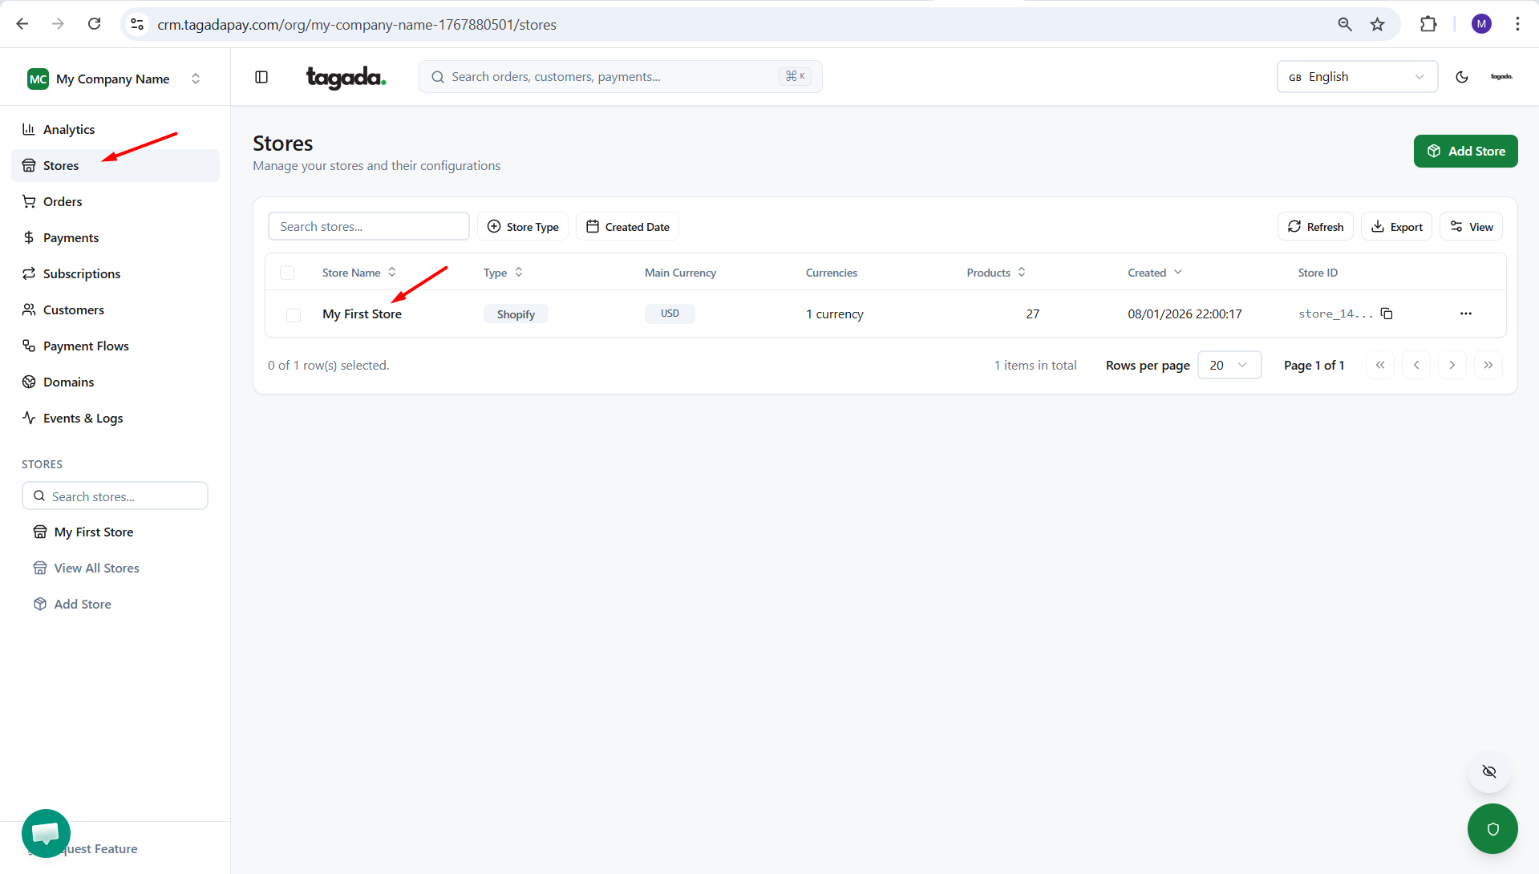The image size is (1539, 874).
Task: Open the green chat support bubble
Action: 46,832
